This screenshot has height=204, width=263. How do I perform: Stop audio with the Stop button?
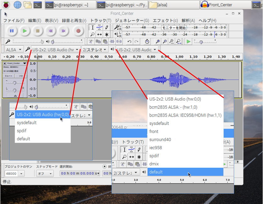tap(38, 31)
